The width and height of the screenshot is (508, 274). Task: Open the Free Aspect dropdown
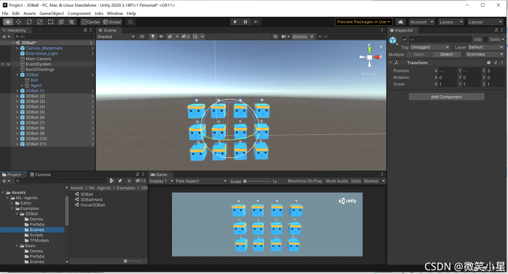(201, 181)
